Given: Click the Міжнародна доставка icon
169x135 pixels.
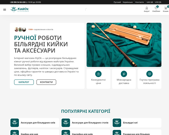Looking at the screenshot, I should (x=124, y=74).
